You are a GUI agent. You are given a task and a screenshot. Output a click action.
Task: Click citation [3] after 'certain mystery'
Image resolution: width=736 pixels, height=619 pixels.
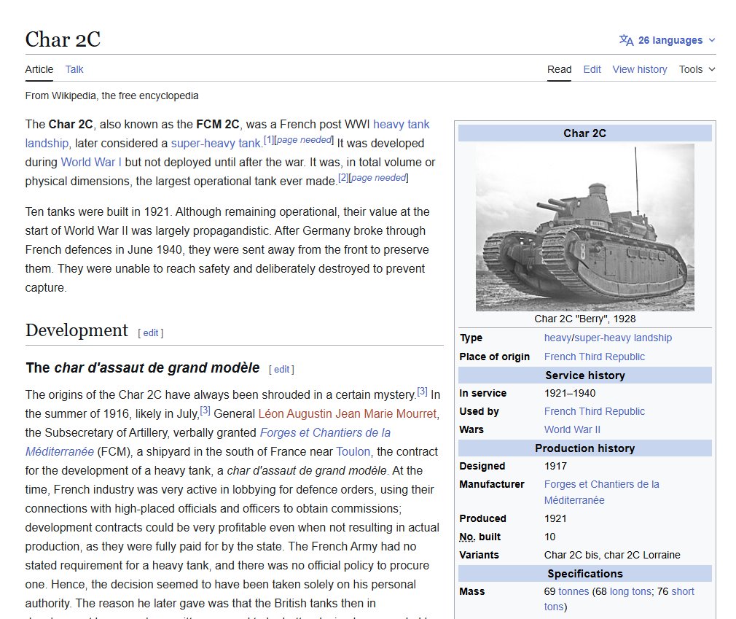click(x=423, y=392)
